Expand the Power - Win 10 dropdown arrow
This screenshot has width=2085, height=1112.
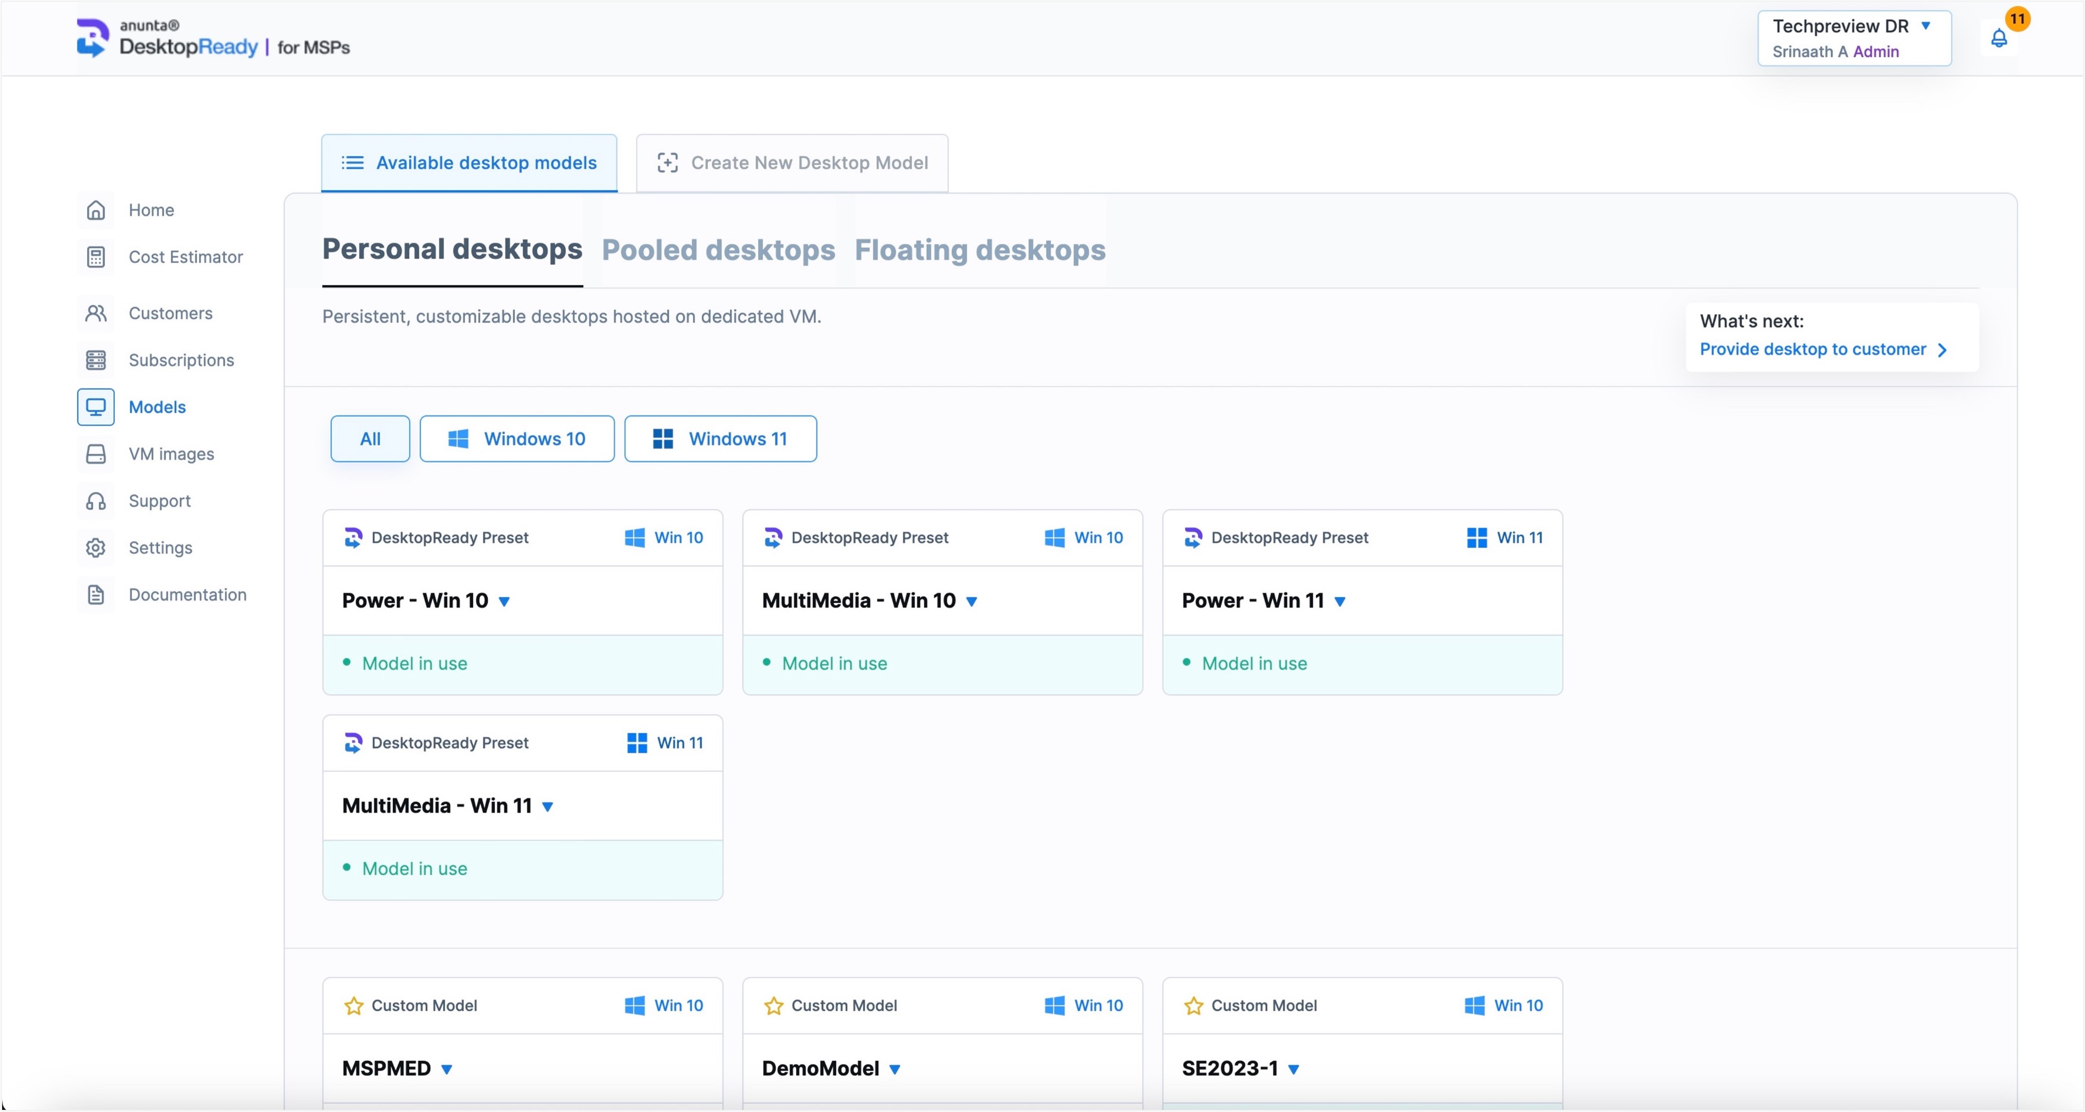click(x=504, y=602)
